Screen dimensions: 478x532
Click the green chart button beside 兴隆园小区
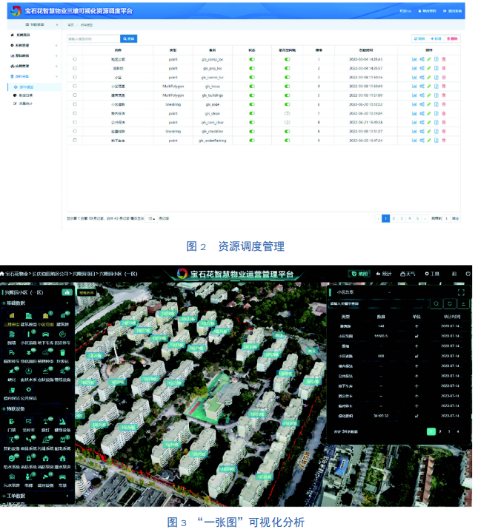67,292
